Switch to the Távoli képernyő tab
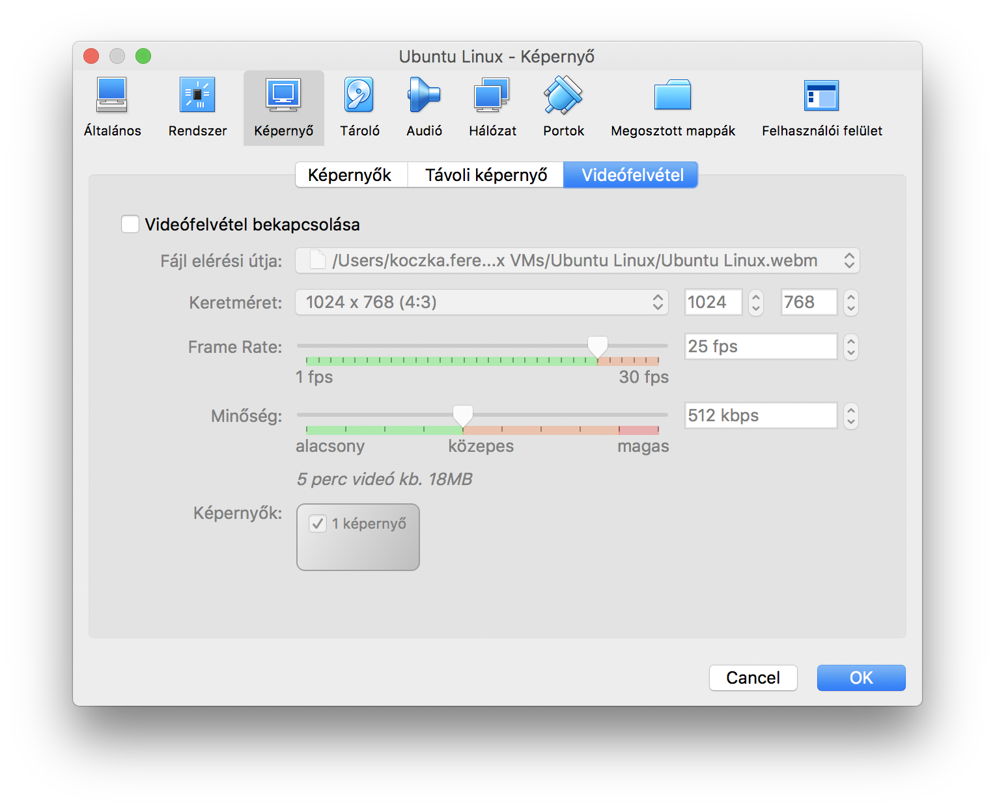This screenshot has height=810, width=995. (x=486, y=175)
